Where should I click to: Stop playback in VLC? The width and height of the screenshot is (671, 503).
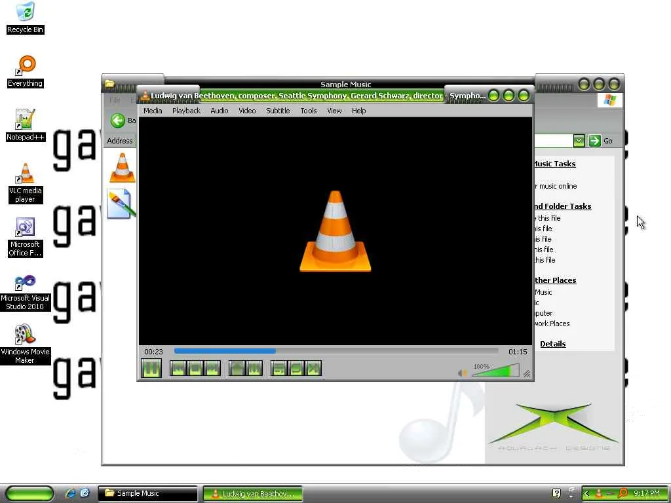tap(195, 368)
